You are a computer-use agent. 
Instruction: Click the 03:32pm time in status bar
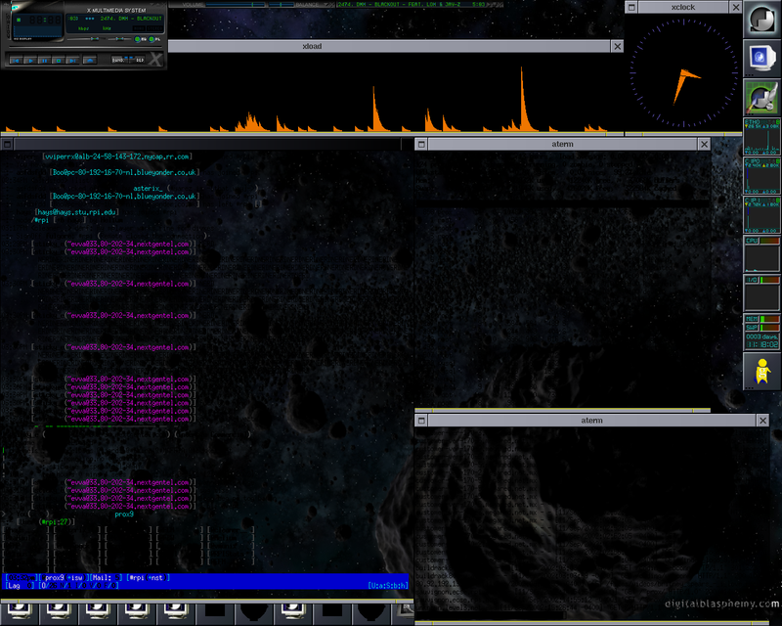click(22, 577)
